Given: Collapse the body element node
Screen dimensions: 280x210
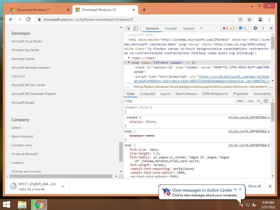Looking at the screenshot, I should pyautogui.click(x=129, y=63).
